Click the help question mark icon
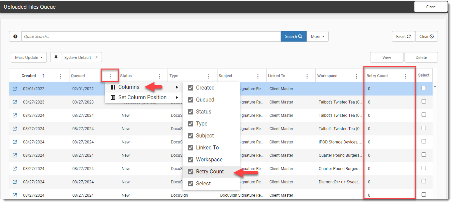Viewport: 453px width, 204px height. point(15,37)
